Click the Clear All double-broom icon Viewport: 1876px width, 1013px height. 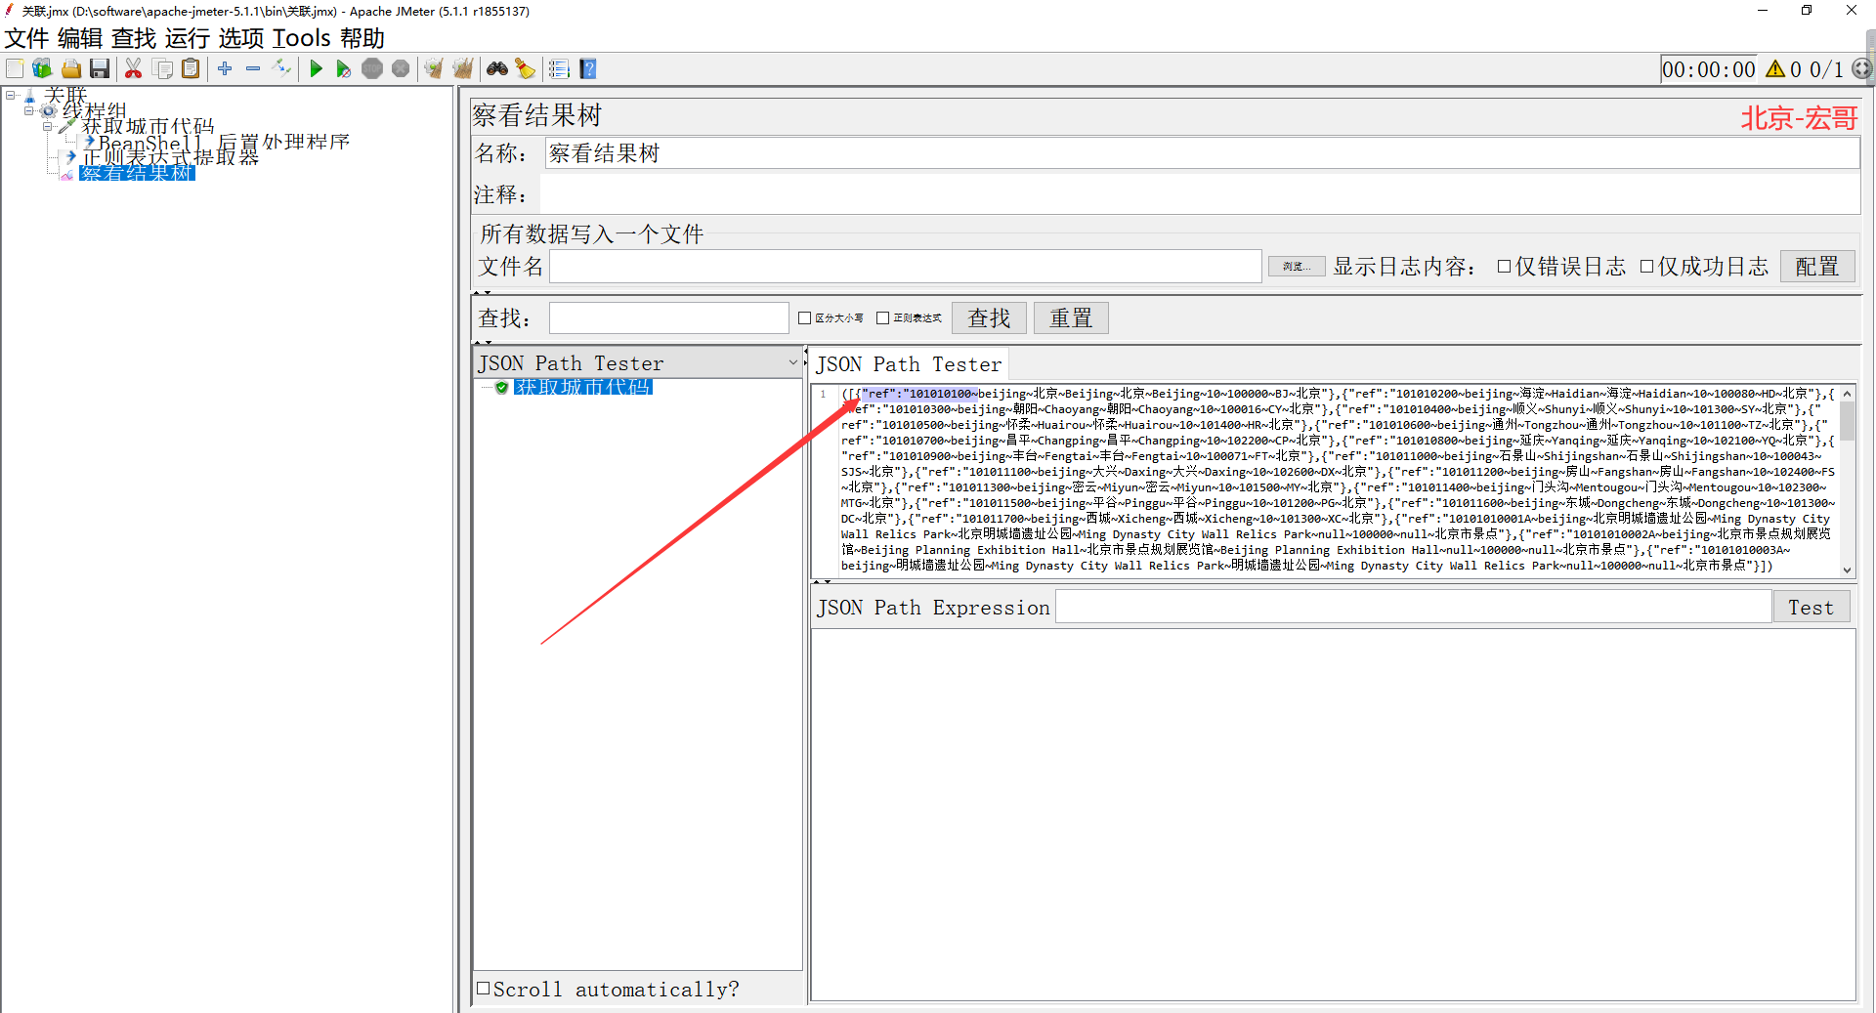point(463,68)
